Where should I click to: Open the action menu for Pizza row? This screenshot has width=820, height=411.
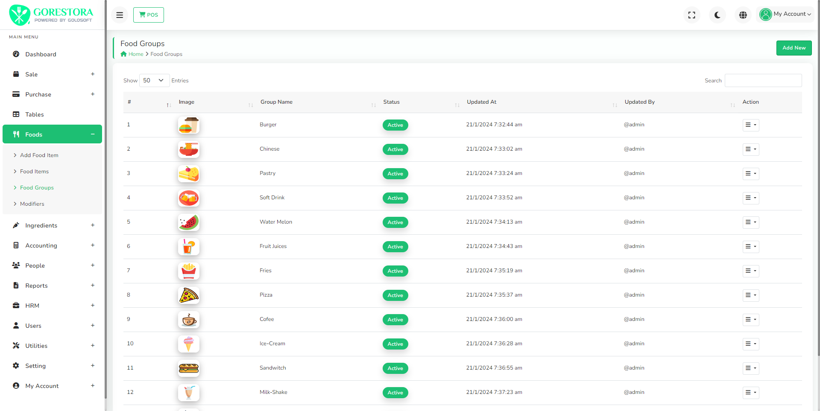coord(751,295)
